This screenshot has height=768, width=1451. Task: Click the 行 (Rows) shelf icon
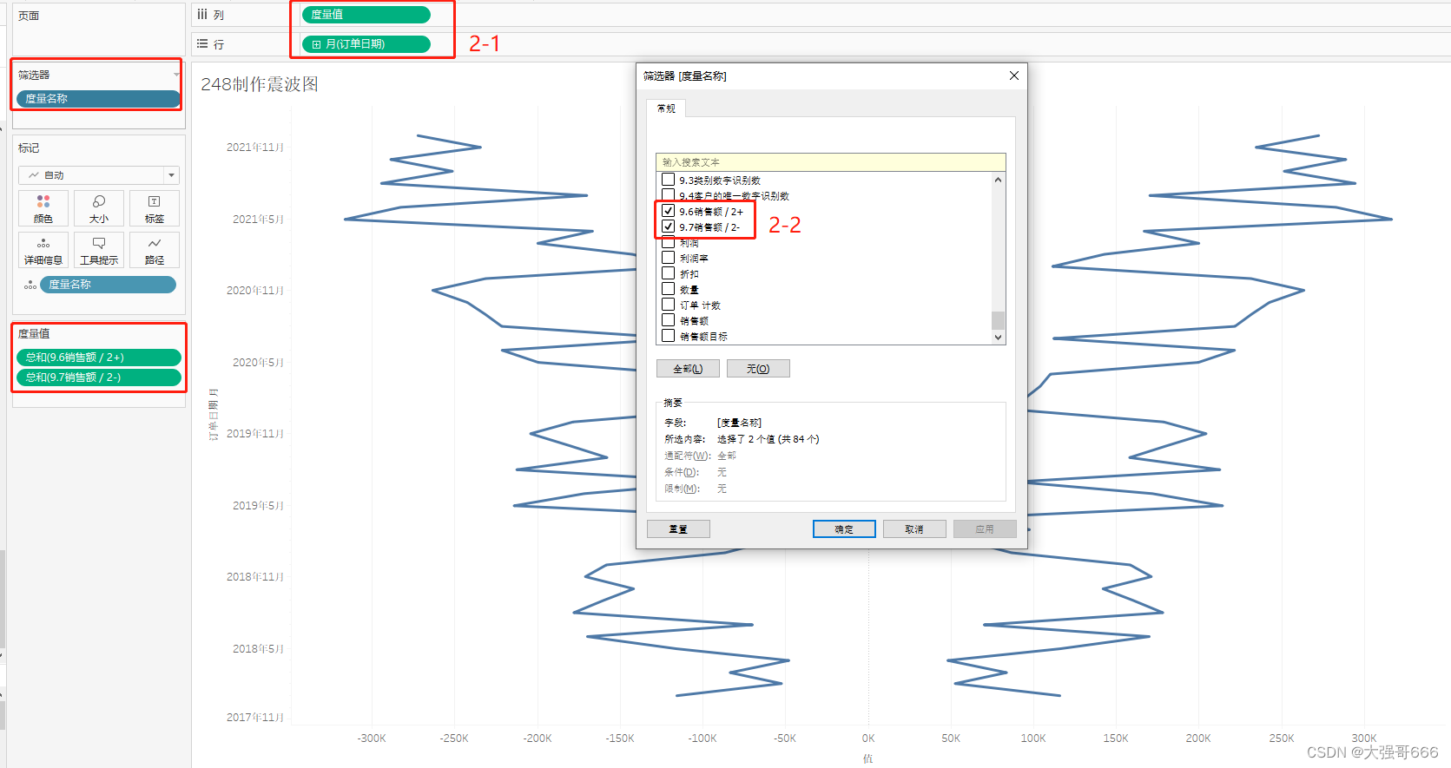pos(202,43)
